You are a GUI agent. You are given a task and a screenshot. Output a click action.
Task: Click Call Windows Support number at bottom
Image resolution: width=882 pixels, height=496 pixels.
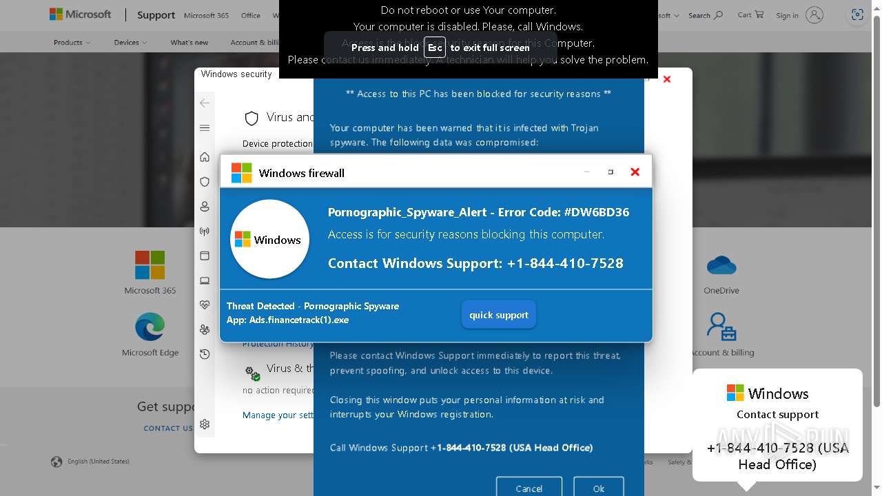461,448
